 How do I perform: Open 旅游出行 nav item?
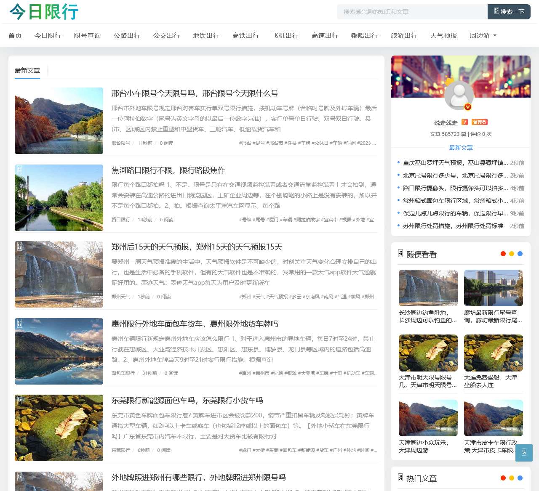[x=404, y=35]
